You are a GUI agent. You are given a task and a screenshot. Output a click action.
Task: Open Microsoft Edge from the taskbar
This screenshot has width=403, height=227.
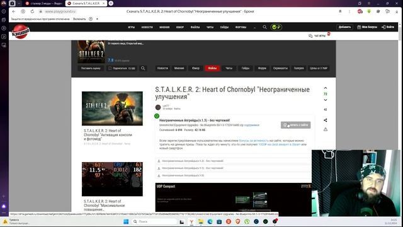pyautogui.click(x=210, y=221)
